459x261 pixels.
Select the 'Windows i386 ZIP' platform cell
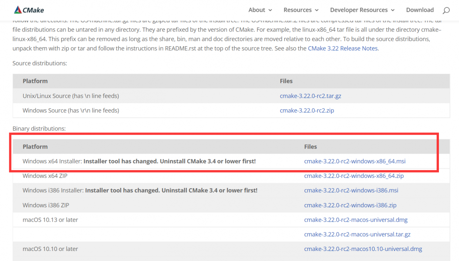click(46, 205)
